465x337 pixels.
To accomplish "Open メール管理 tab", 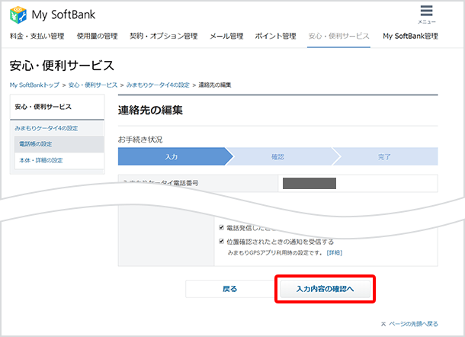I will pyautogui.click(x=226, y=36).
